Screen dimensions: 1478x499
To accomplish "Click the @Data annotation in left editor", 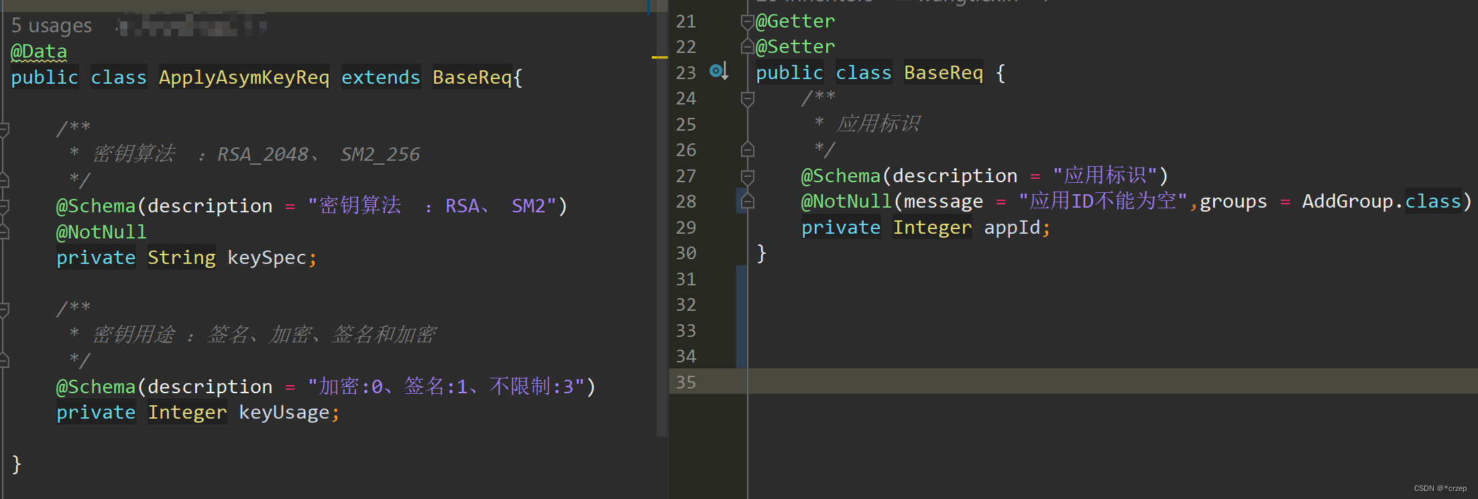I will tap(39, 52).
